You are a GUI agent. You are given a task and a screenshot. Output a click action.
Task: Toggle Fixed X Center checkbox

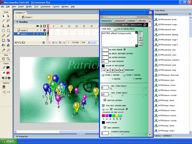point(103,75)
